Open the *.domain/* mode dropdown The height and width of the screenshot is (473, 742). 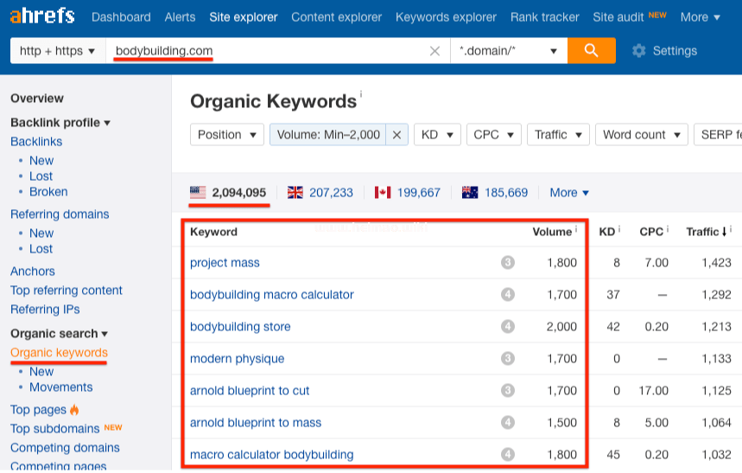click(x=508, y=51)
